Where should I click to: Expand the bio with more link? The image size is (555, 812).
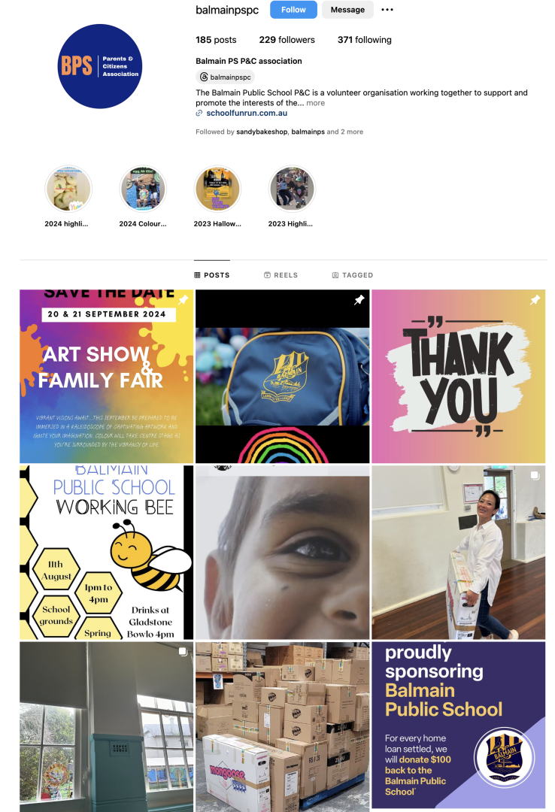coord(316,103)
